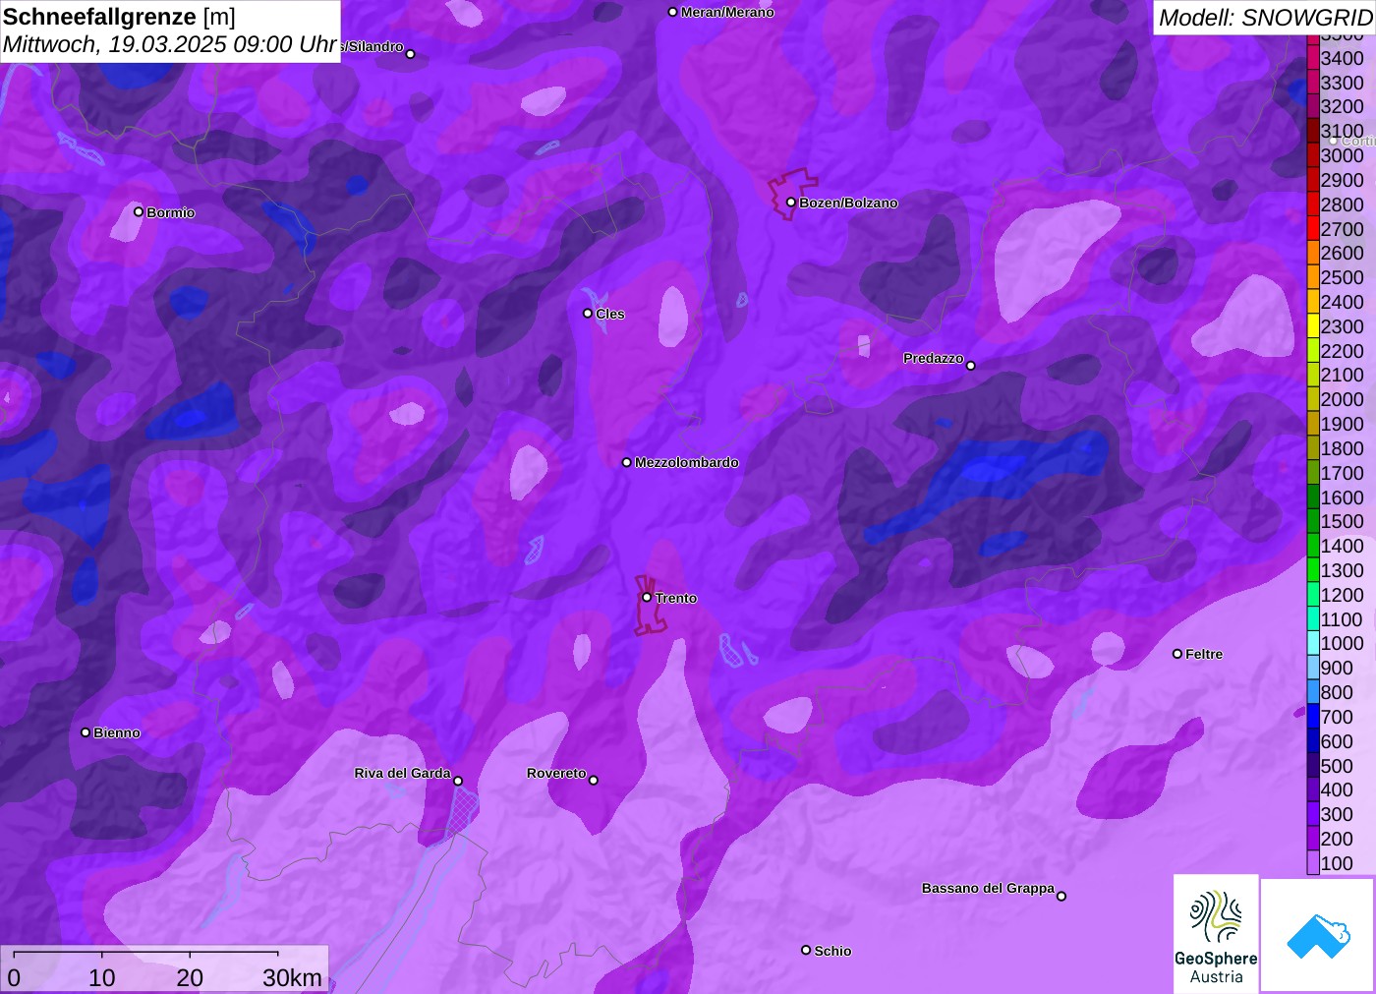Click the Bienno location dot
This screenshot has height=994, width=1376.
point(86,731)
